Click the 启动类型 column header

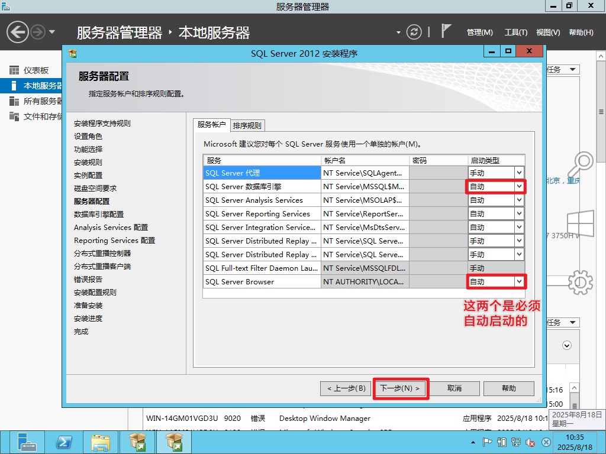point(497,161)
